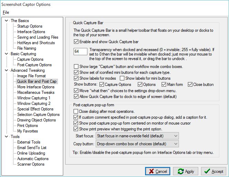Open HotKeys and Shortcuts page

[36, 43]
